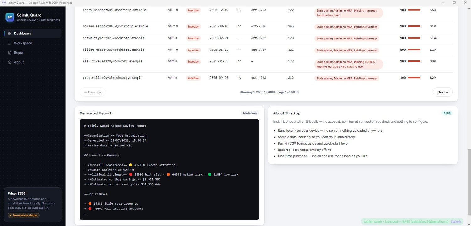Maximize the Scimly Guard window

coord(454,3)
